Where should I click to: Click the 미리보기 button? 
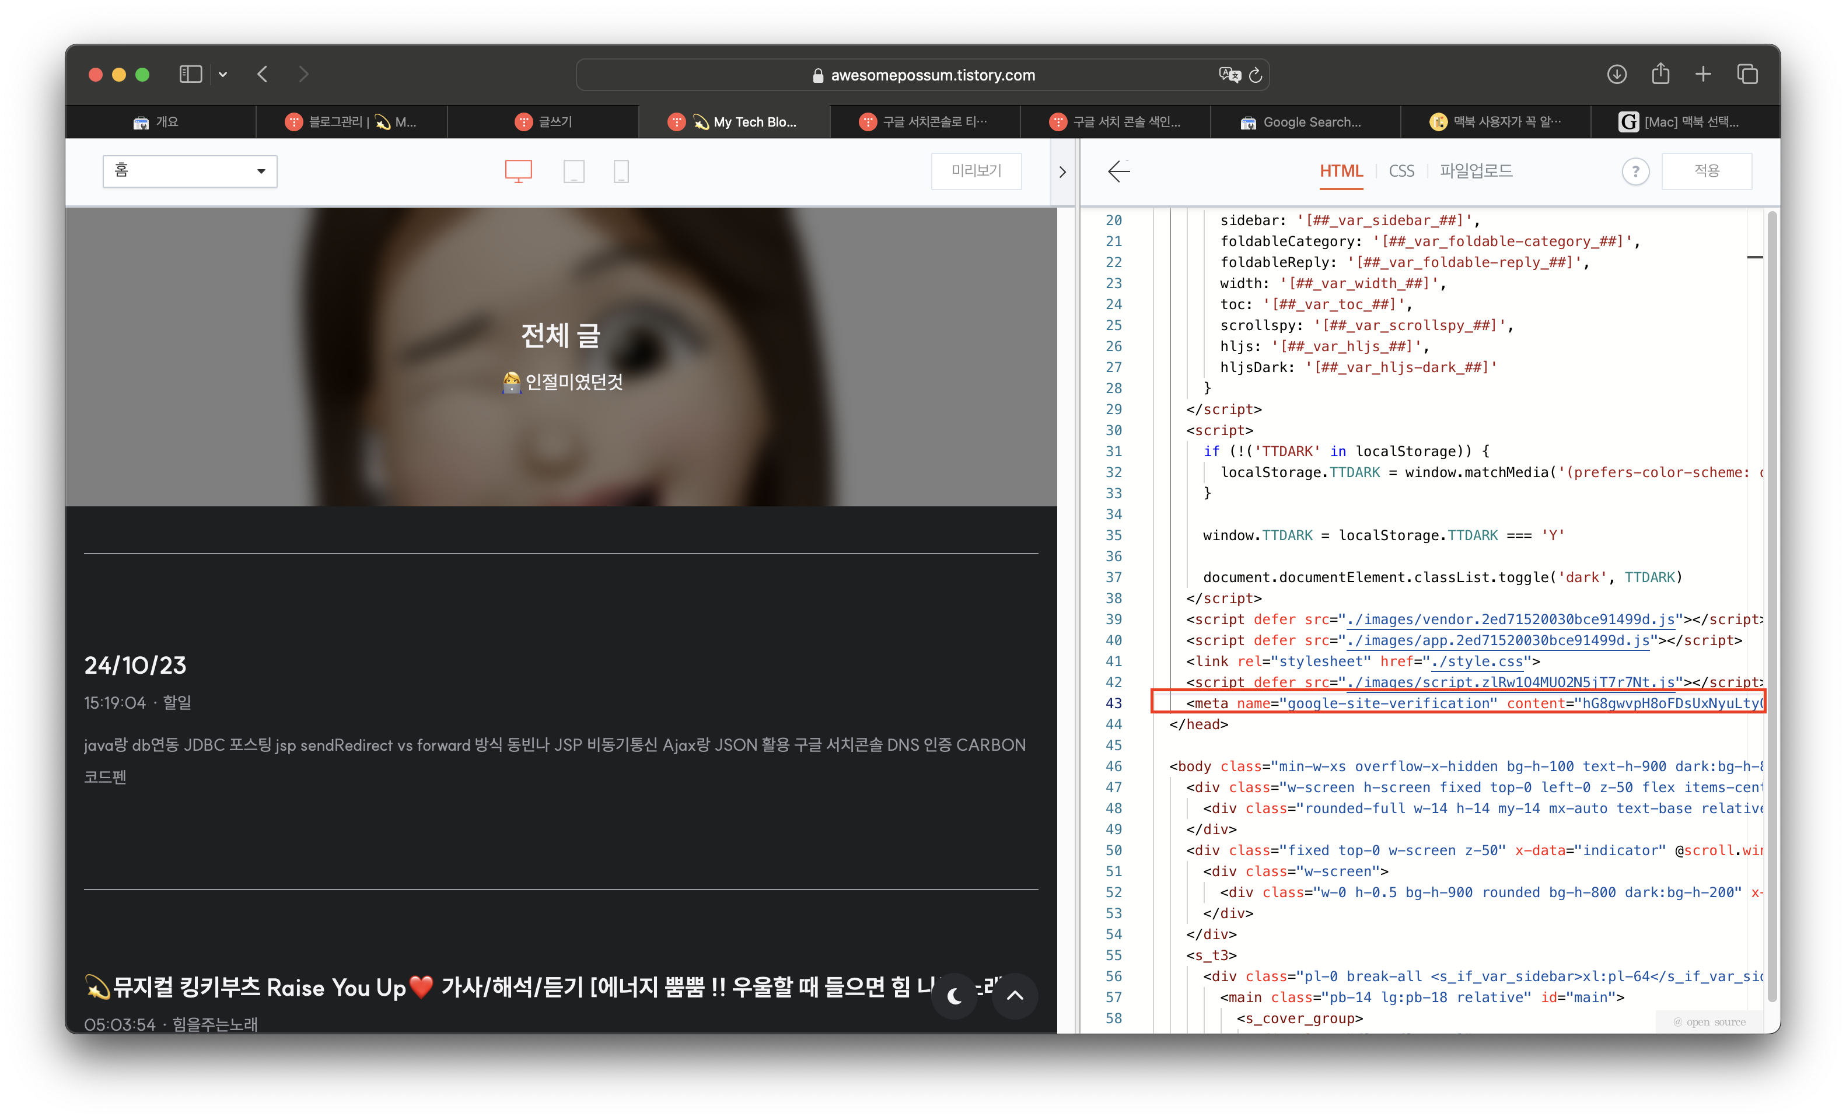point(976,171)
